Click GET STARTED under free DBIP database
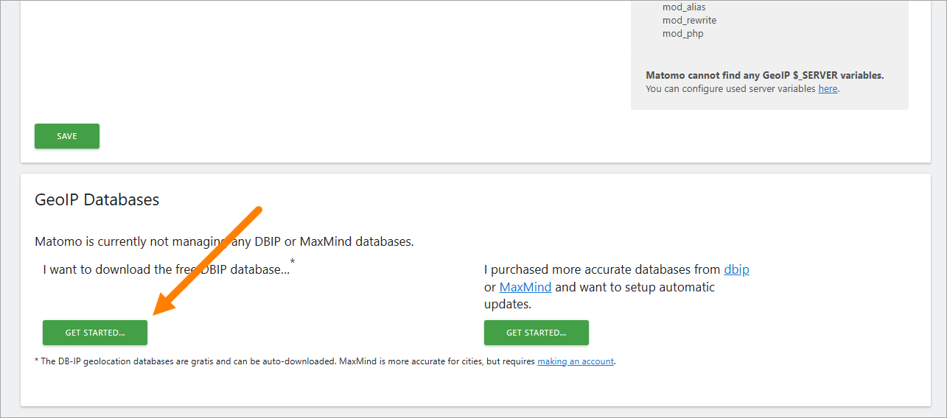947x418 pixels. pos(95,333)
